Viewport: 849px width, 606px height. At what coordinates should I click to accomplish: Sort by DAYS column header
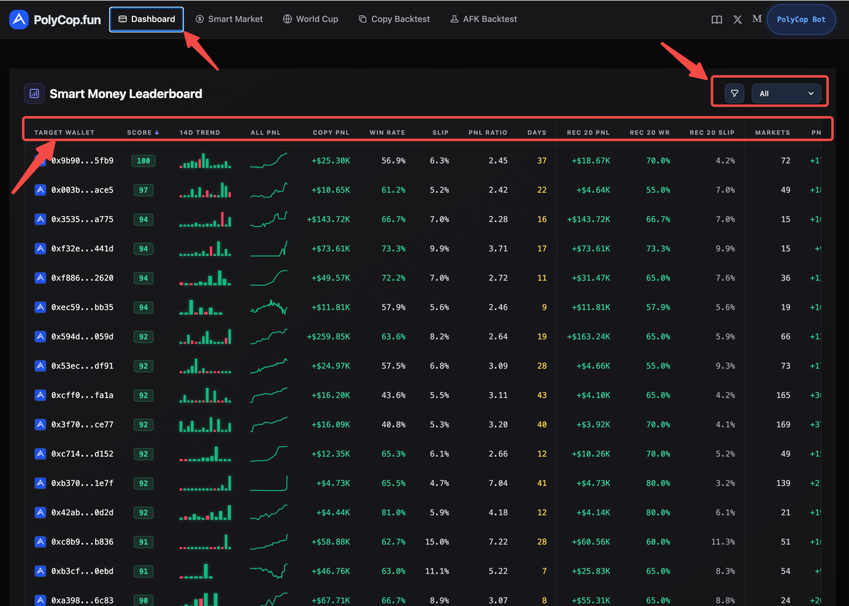537,133
